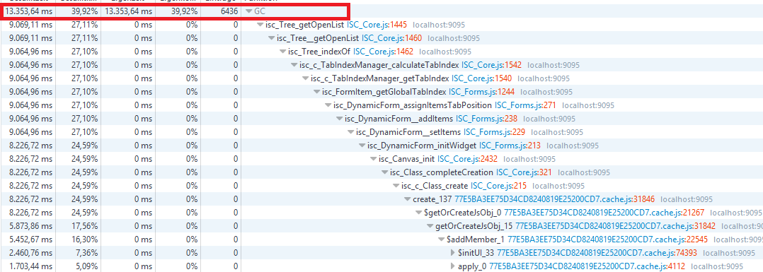Open ISC_Forms.js:213 source link

coord(510,146)
